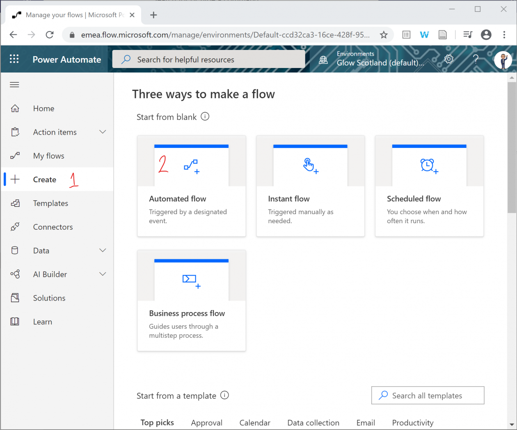Viewport: 517px width, 430px height.
Task: Open Templates in the sidebar
Action: tap(57, 203)
